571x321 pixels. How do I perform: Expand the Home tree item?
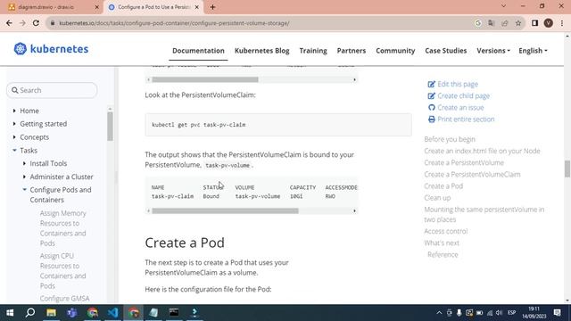(x=14, y=111)
